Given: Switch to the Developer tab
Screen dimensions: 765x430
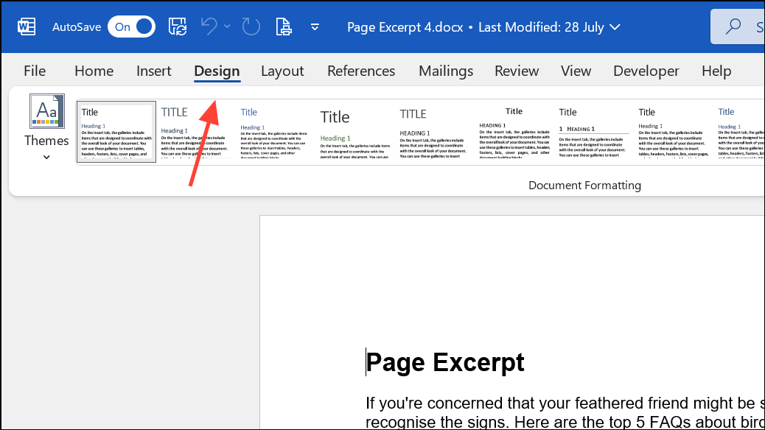Looking at the screenshot, I should coord(646,71).
